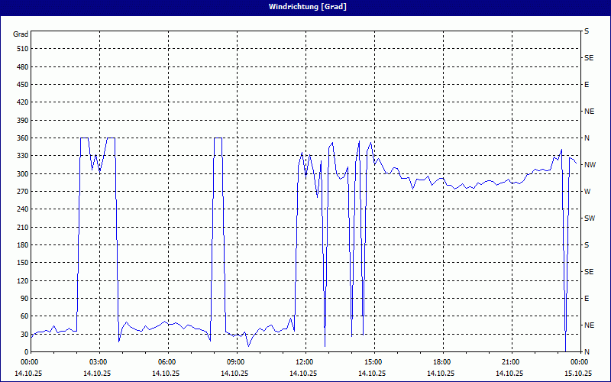Select the 420 degree axis label

[21, 102]
